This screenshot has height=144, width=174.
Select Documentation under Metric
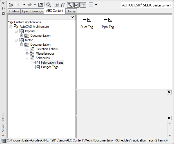pyautogui.click(x=40, y=45)
